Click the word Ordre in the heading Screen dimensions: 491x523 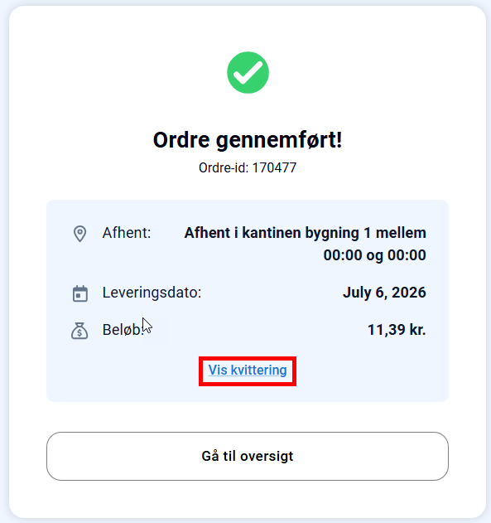181,140
